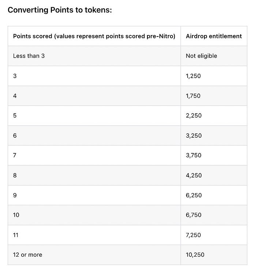256x272 pixels.
Task: Select the '12 or more' points cell
Action: click(x=94, y=254)
